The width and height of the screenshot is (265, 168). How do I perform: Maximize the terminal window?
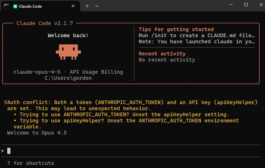pyautogui.click(x=246, y=5)
